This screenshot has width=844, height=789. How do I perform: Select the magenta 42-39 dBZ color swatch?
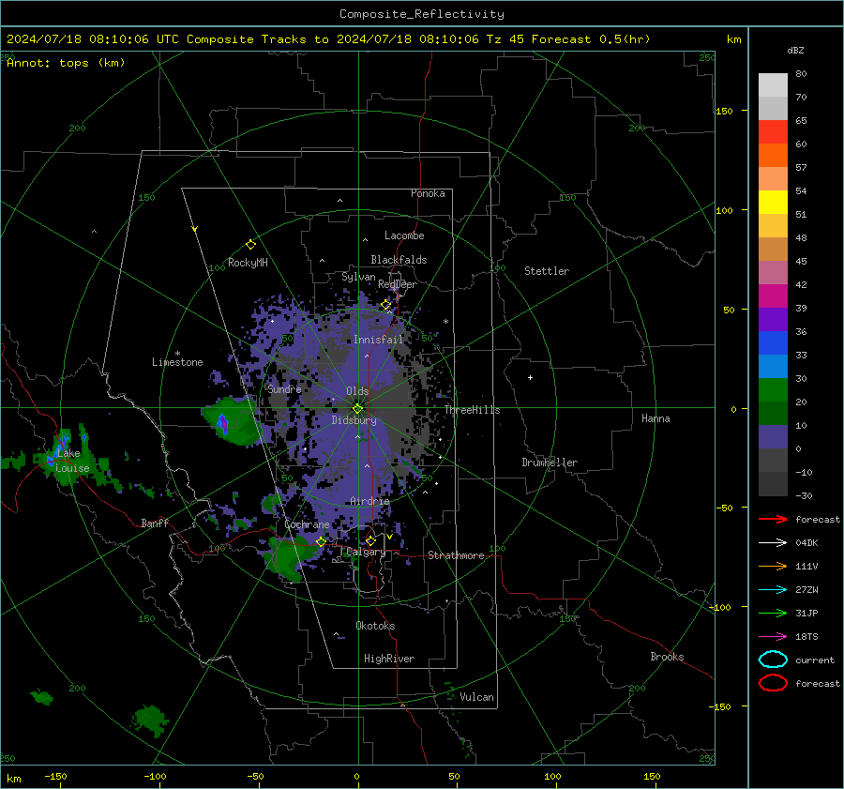click(x=773, y=296)
